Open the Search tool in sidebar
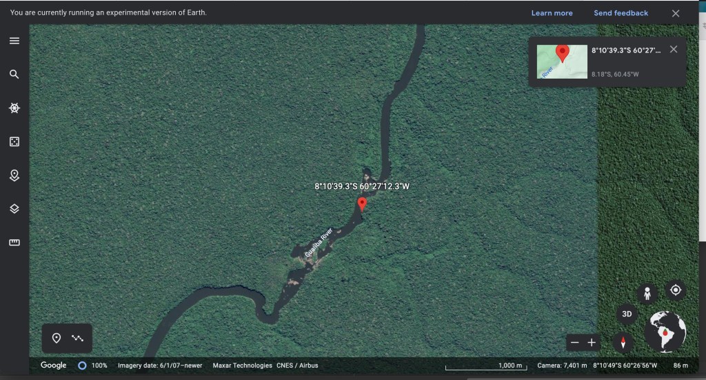 point(14,74)
